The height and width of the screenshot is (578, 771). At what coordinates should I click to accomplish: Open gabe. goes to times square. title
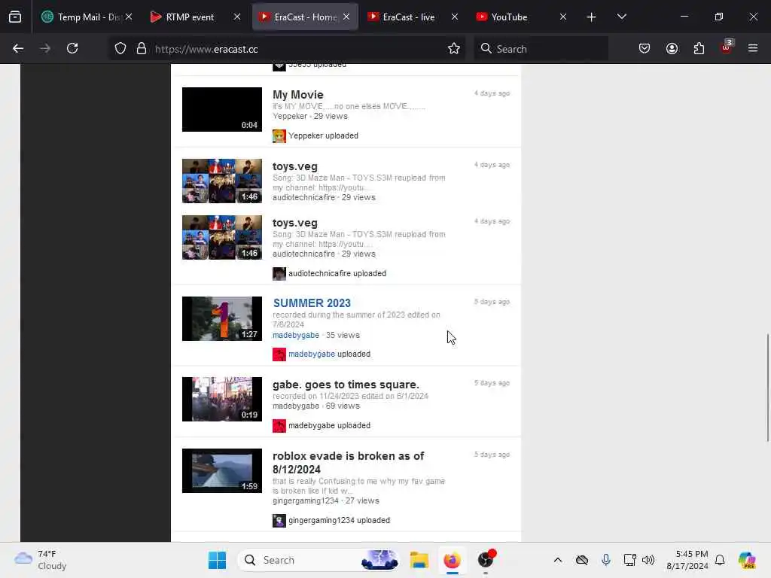click(x=346, y=385)
